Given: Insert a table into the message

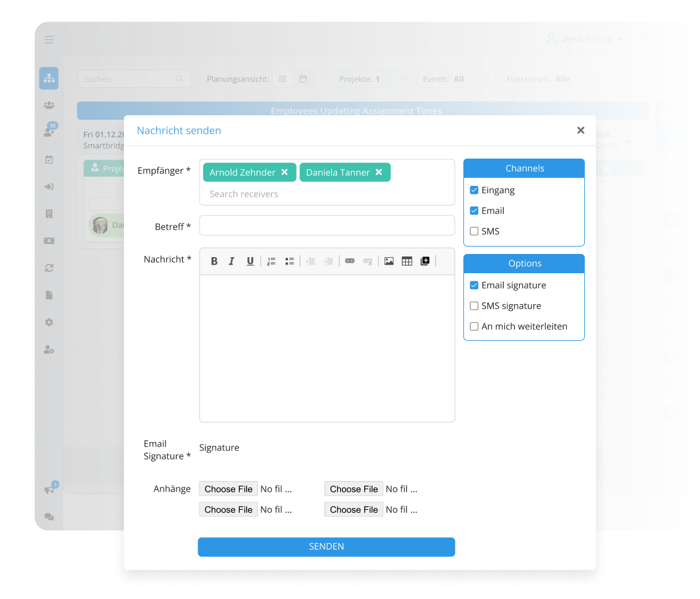Looking at the screenshot, I should [x=407, y=261].
